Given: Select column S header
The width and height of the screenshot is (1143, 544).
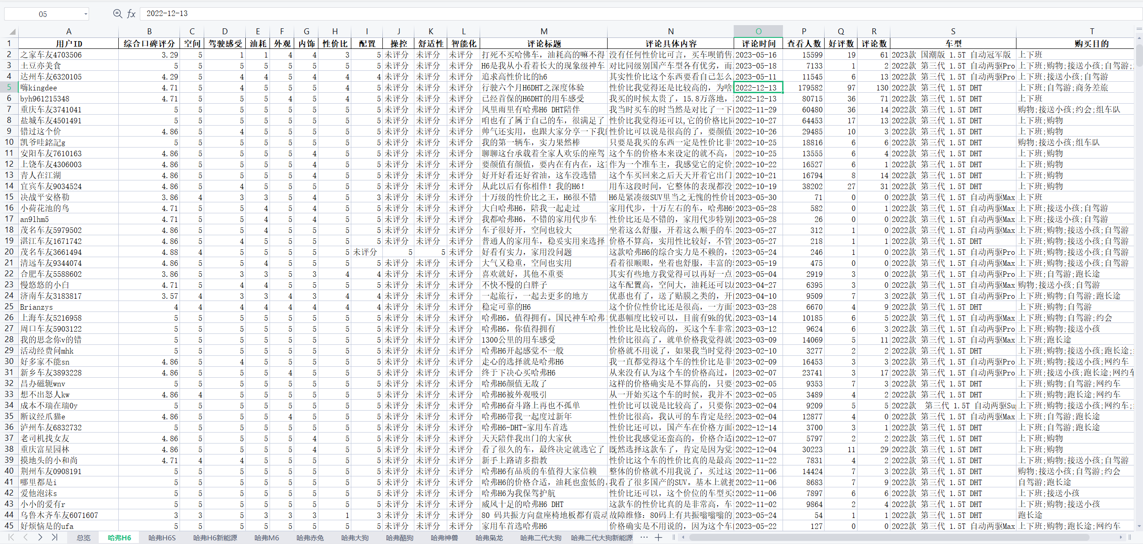Looking at the screenshot, I should (x=953, y=32).
